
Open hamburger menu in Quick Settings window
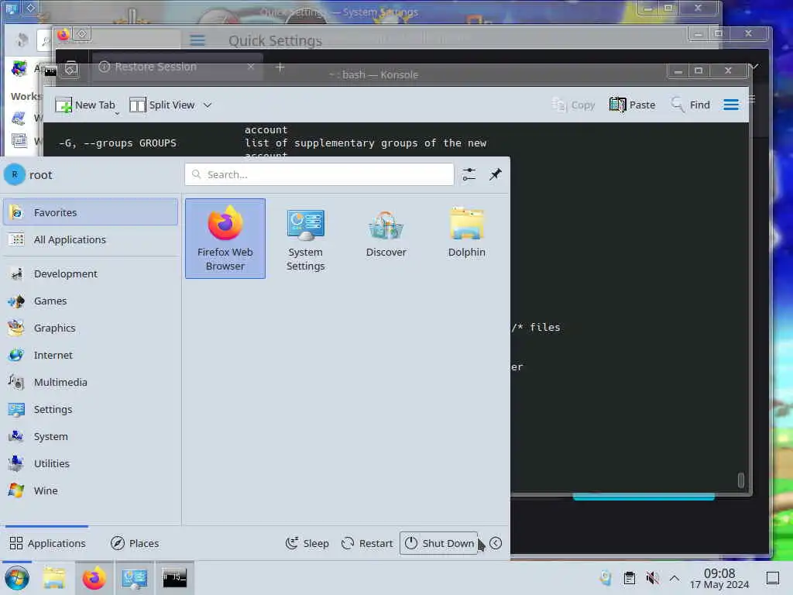click(197, 40)
